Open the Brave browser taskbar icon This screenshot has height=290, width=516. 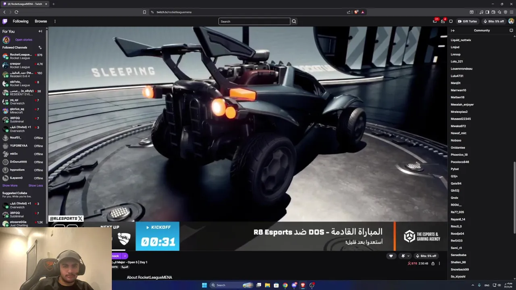(303, 285)
